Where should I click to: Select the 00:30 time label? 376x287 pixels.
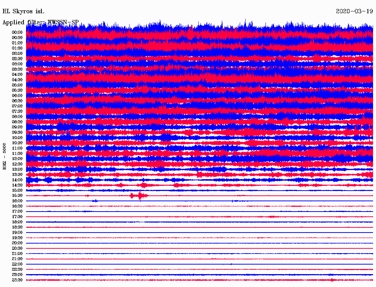[x=17, y=38]
